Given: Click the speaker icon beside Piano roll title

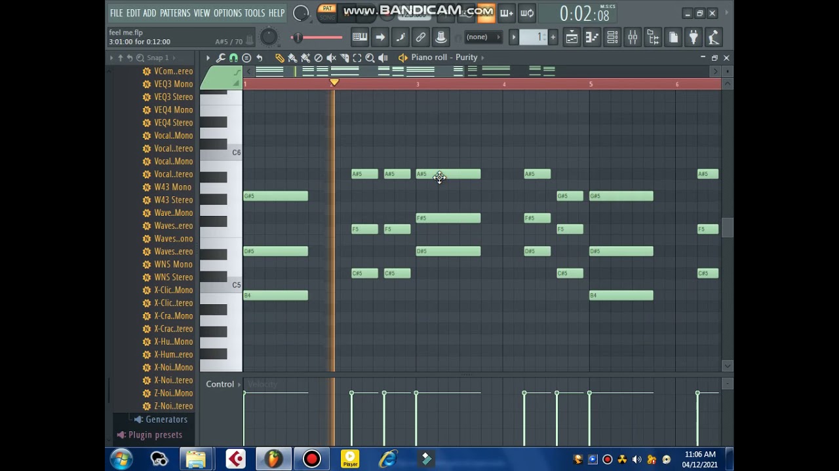Looking at the screenshot, I should 402,58.
